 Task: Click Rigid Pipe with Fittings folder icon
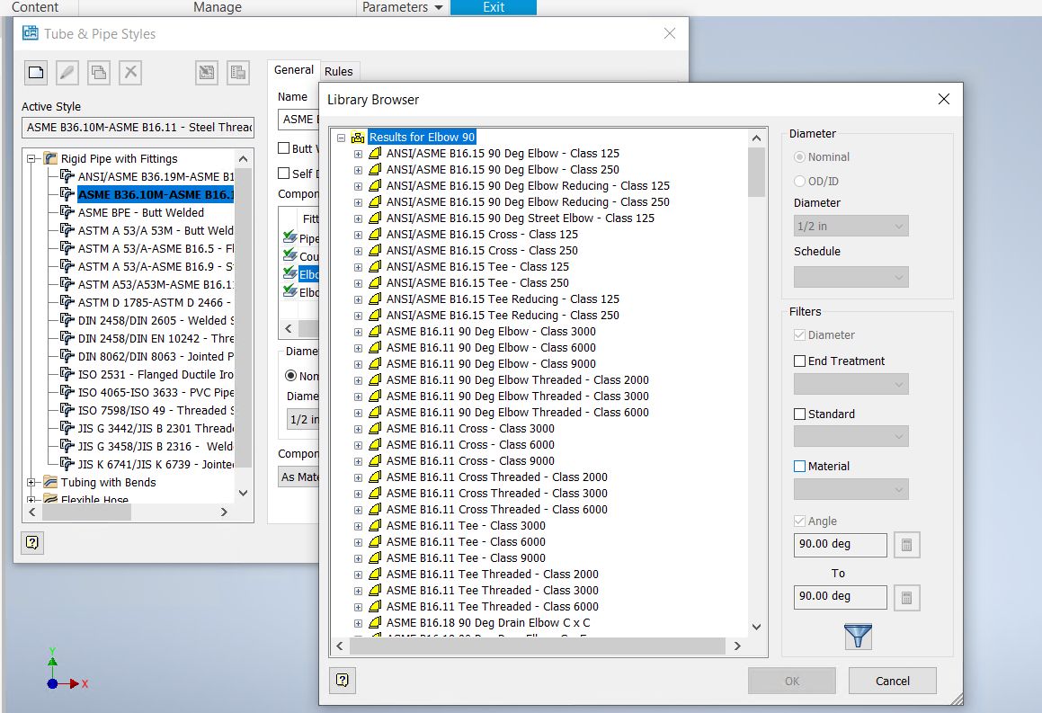50,158
